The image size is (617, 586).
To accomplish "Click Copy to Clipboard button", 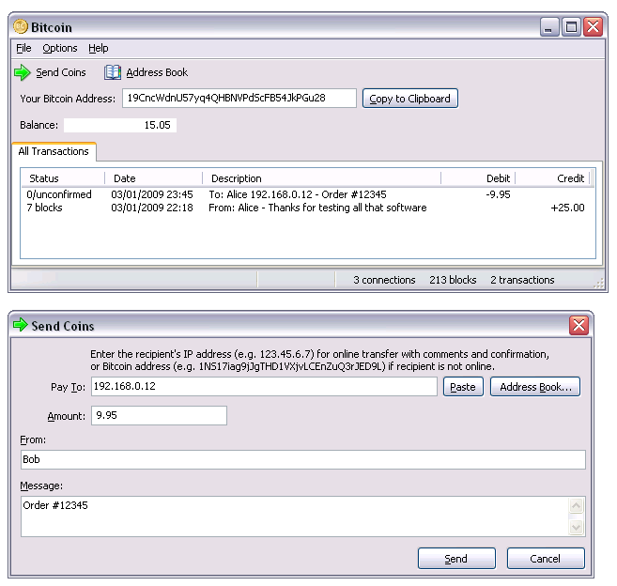I will [409, 99].
